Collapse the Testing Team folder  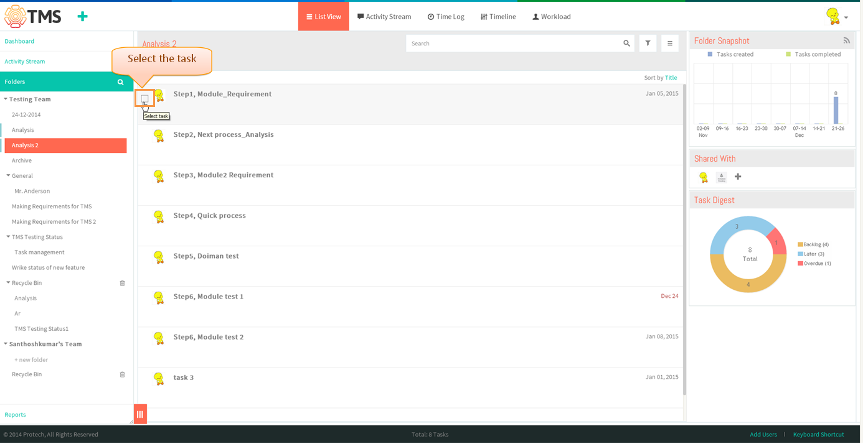pos(6,99)
